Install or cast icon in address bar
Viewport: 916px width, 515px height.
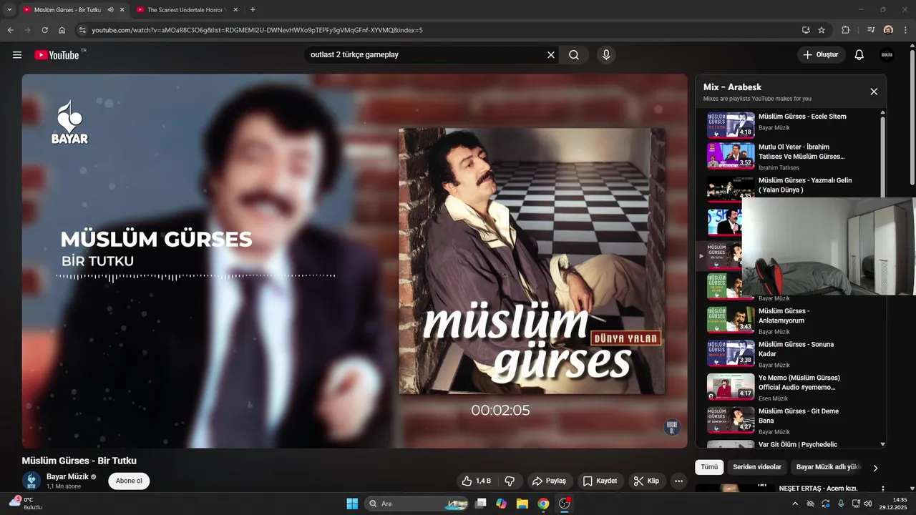click(x=806, y=30)
